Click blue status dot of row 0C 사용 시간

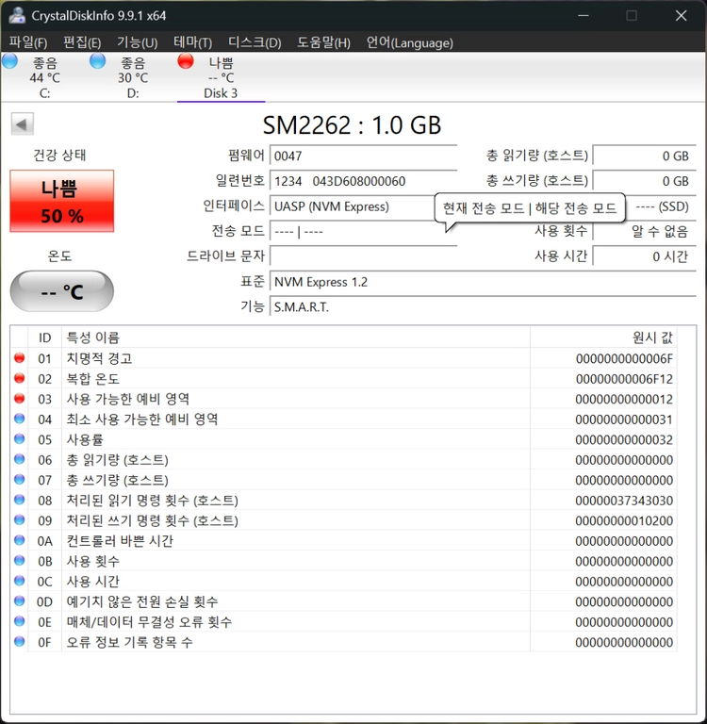pyautogui.click(x=20, y=581)
